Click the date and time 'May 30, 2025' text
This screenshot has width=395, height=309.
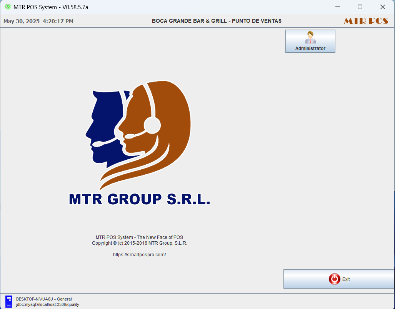[x=38, y=21]
